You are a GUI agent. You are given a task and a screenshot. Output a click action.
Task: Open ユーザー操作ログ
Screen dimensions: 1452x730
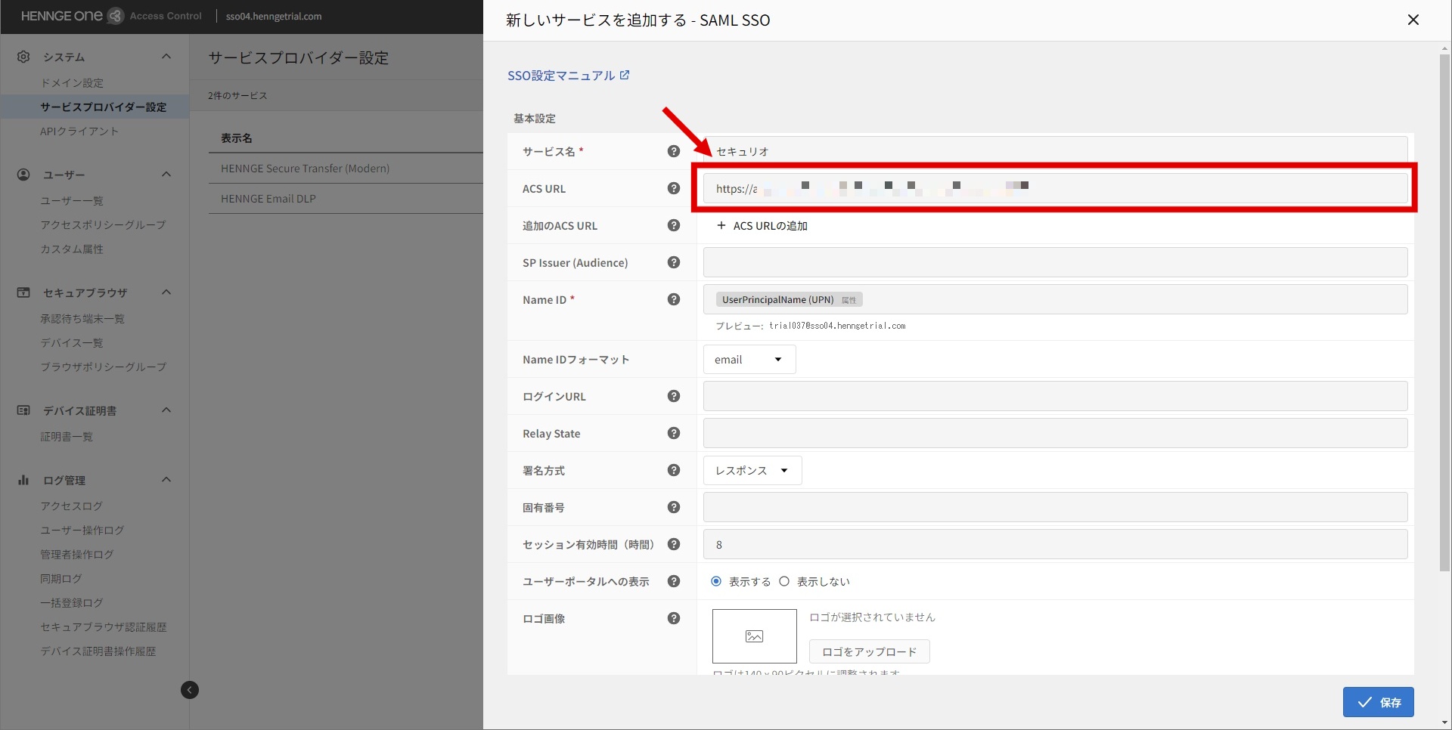[82, 530]
